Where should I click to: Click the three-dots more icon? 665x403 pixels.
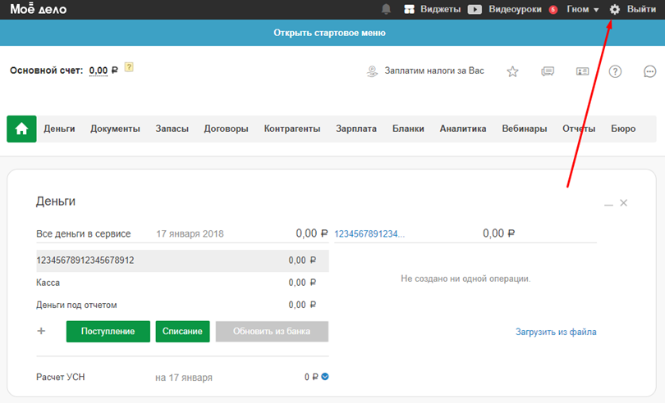coord(649,71)
